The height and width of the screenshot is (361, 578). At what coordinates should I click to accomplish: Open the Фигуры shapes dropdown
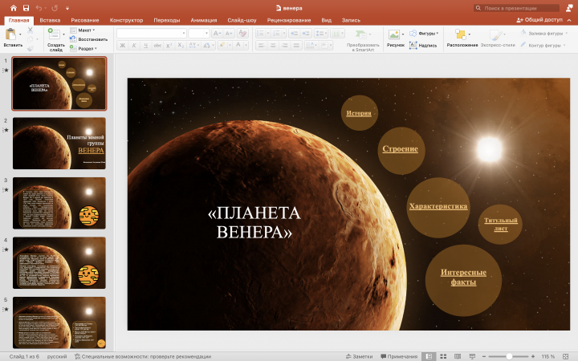pos(426,34)
